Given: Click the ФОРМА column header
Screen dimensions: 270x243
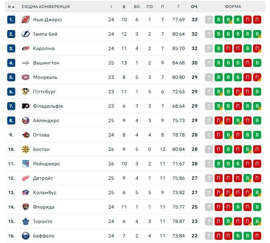Looking at the screenshot, I should point(233,7).
